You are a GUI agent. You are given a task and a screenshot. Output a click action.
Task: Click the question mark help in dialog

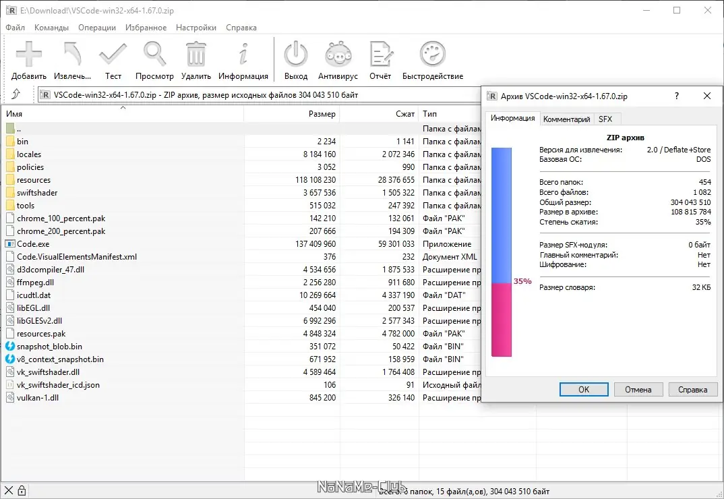(x=676, y=96)
